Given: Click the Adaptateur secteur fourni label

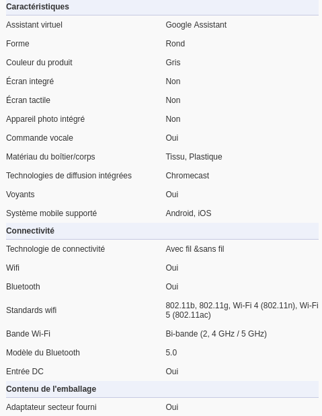Looking at the screenshot, I should click(51, 407).
